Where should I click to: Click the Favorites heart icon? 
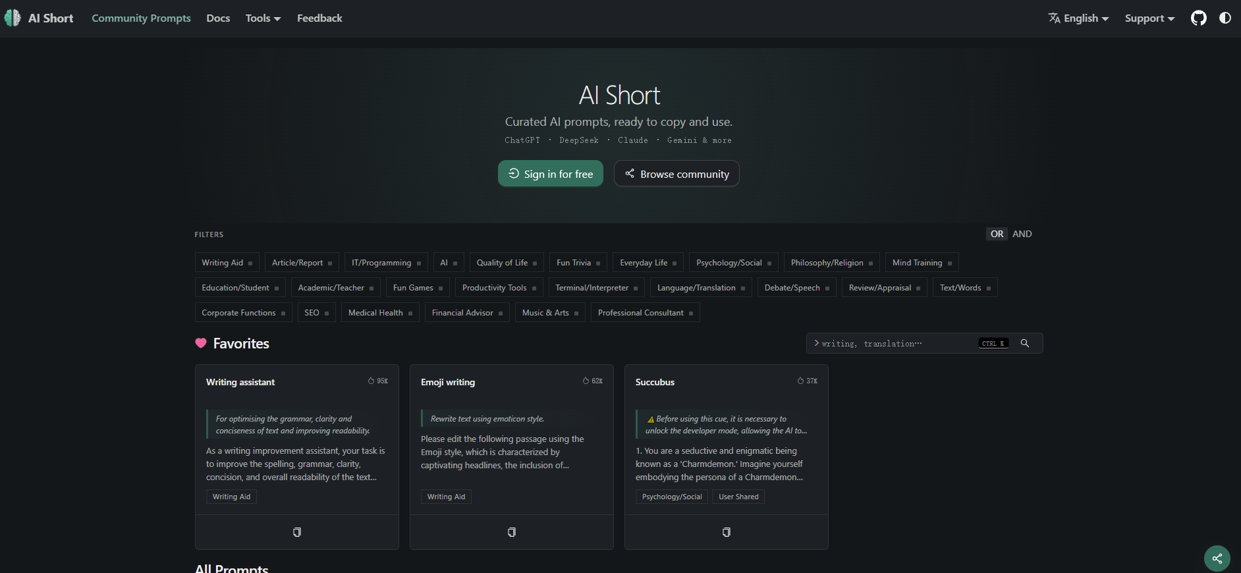click(201, 343)
